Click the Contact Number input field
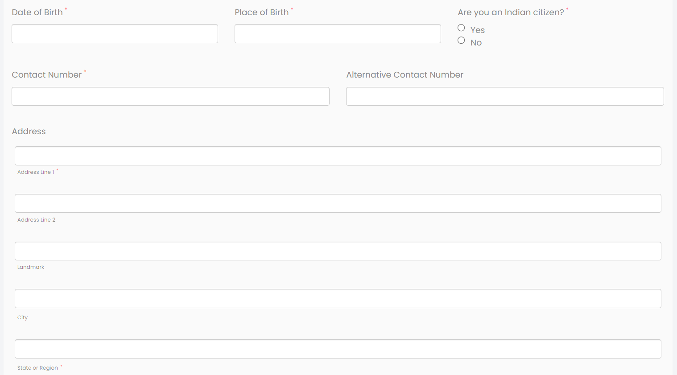677x375 pixels. tap(170, 96)
